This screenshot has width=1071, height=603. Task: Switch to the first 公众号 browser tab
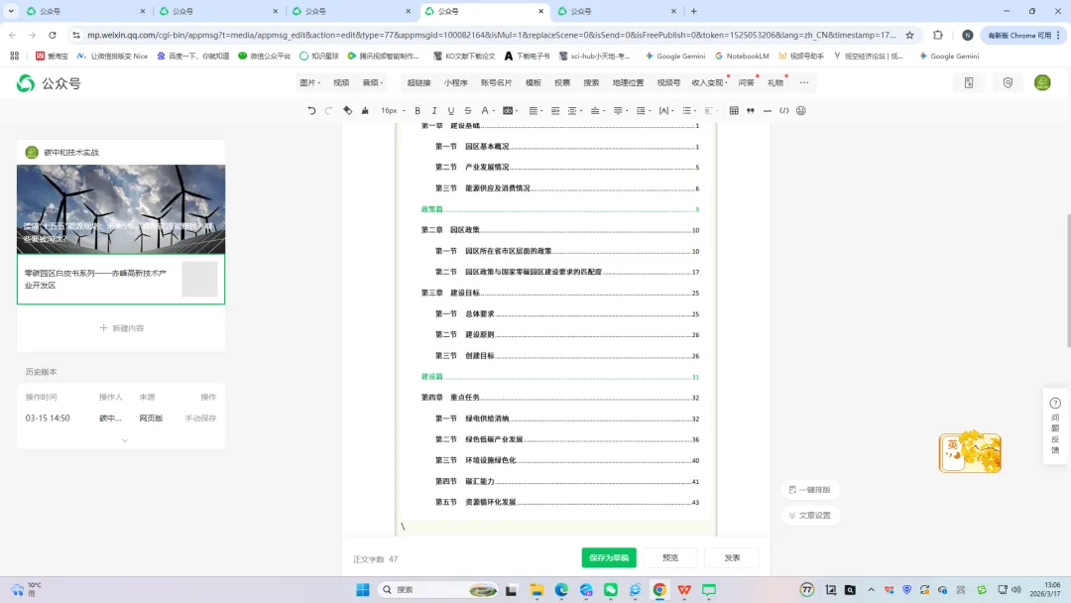pyautogui.click(x=84, y=11)
